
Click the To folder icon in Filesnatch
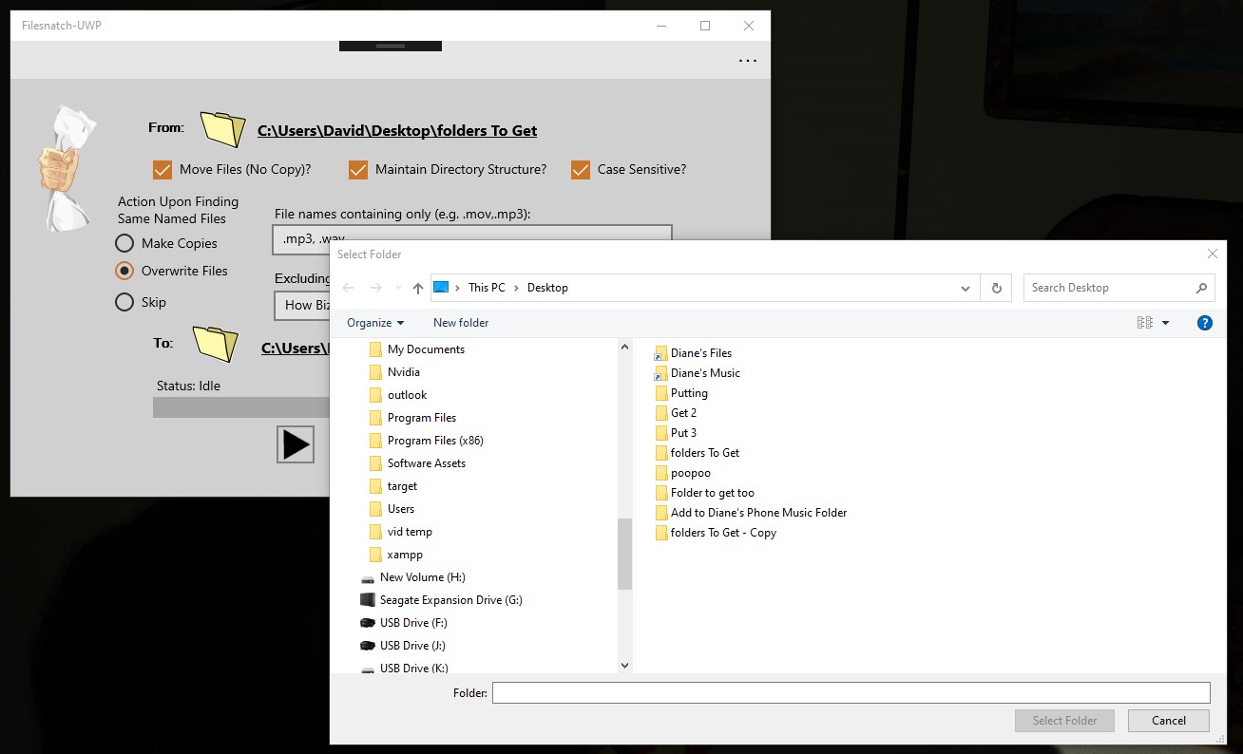[x=216, y=344]
